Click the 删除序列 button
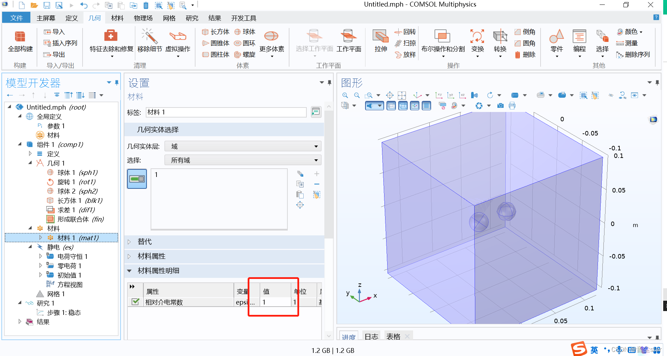 click(x=633, y=55)
